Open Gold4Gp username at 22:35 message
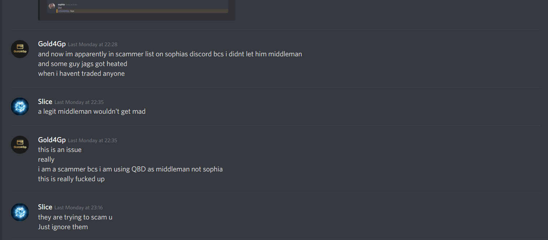Image resolution: width=548 pixels, height=240 pixels. click(x=52, y=140)
